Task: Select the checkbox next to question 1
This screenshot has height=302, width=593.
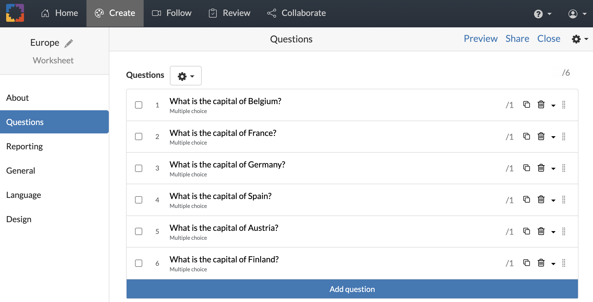Action: pyautogui.click(x=139, y=105)
